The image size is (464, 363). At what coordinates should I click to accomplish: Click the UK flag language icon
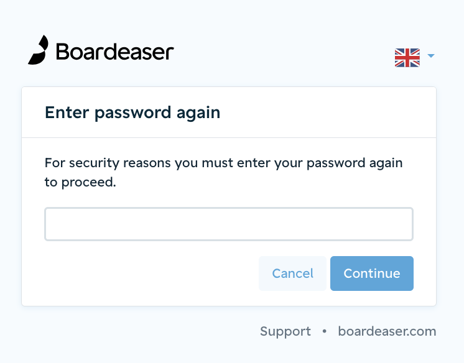tap(407, 58)
